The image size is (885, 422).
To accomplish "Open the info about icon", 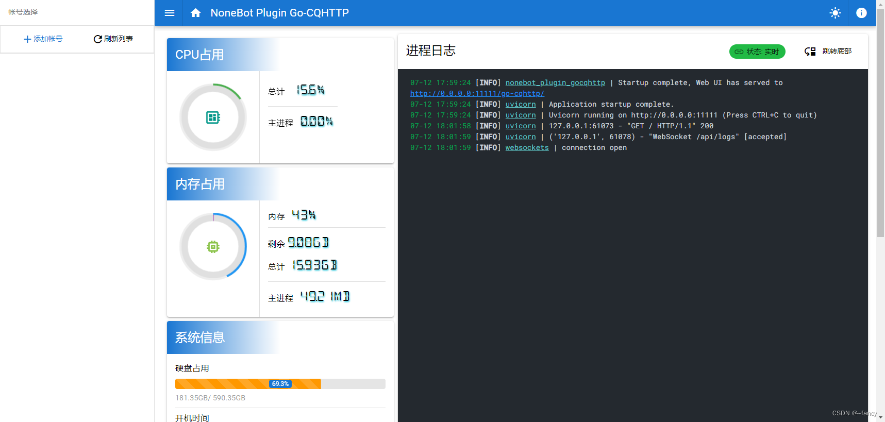I will coord(861,13).
